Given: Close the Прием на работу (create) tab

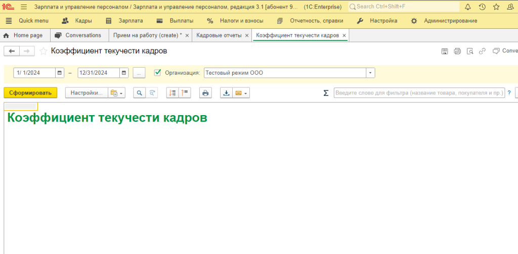Looking at the screenshot, I should point(187,35).
